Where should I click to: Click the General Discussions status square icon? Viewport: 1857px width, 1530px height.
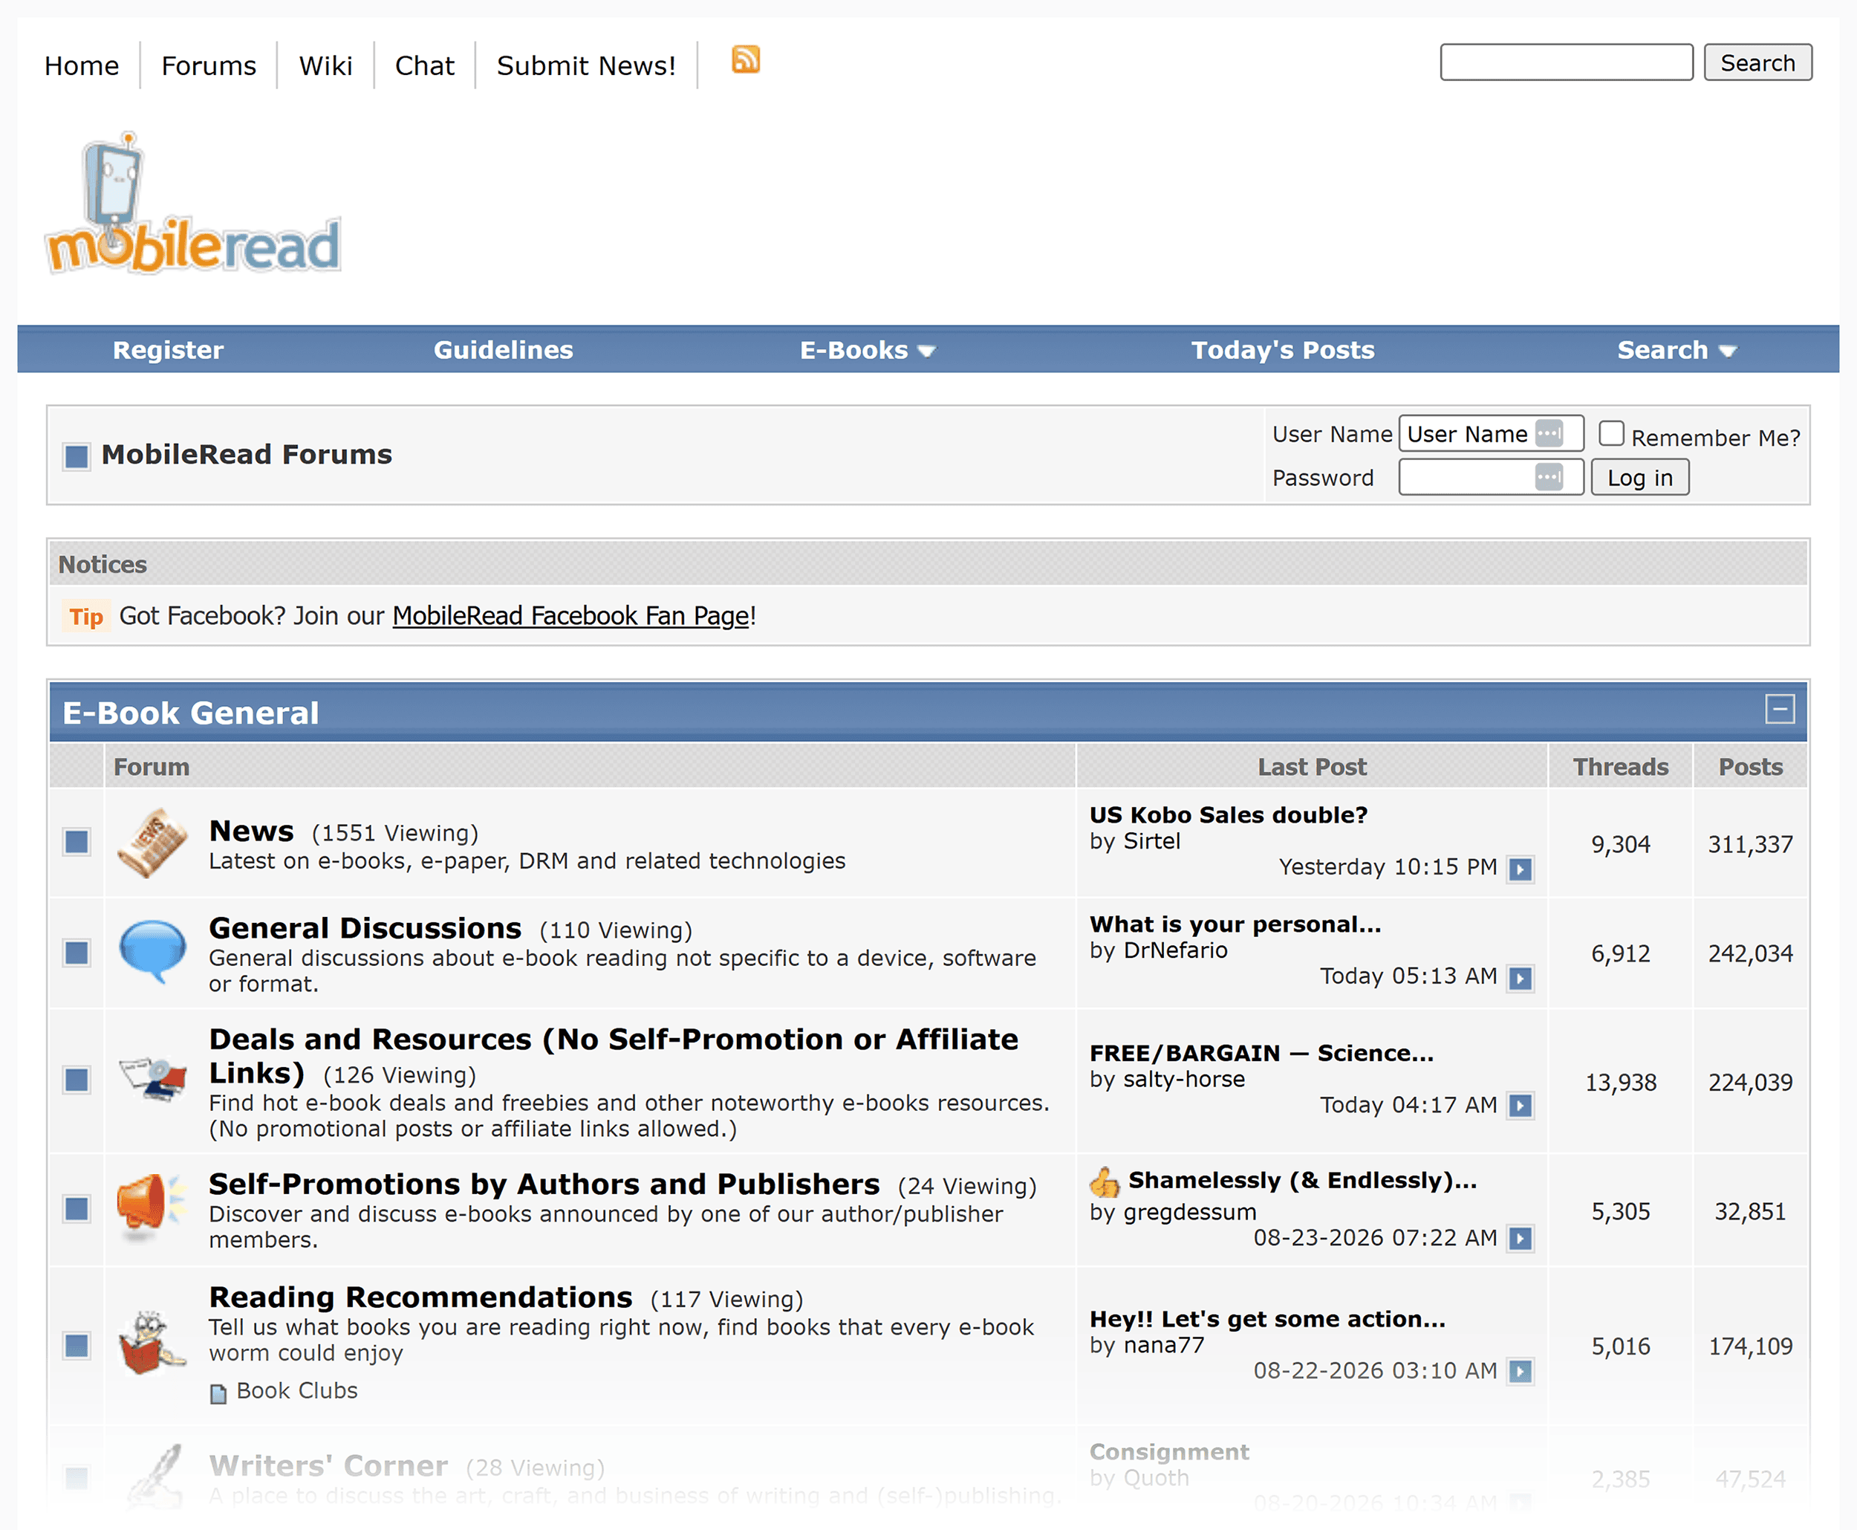[77, 953]
